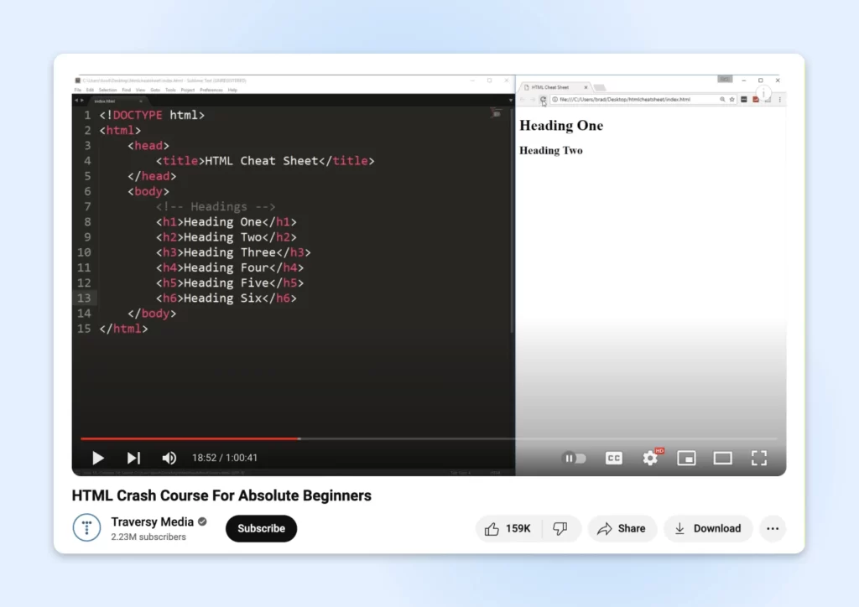Open Selection menu in Sublime Text
This screenshot has height=607, width=859.
click(x=108, y=90)
